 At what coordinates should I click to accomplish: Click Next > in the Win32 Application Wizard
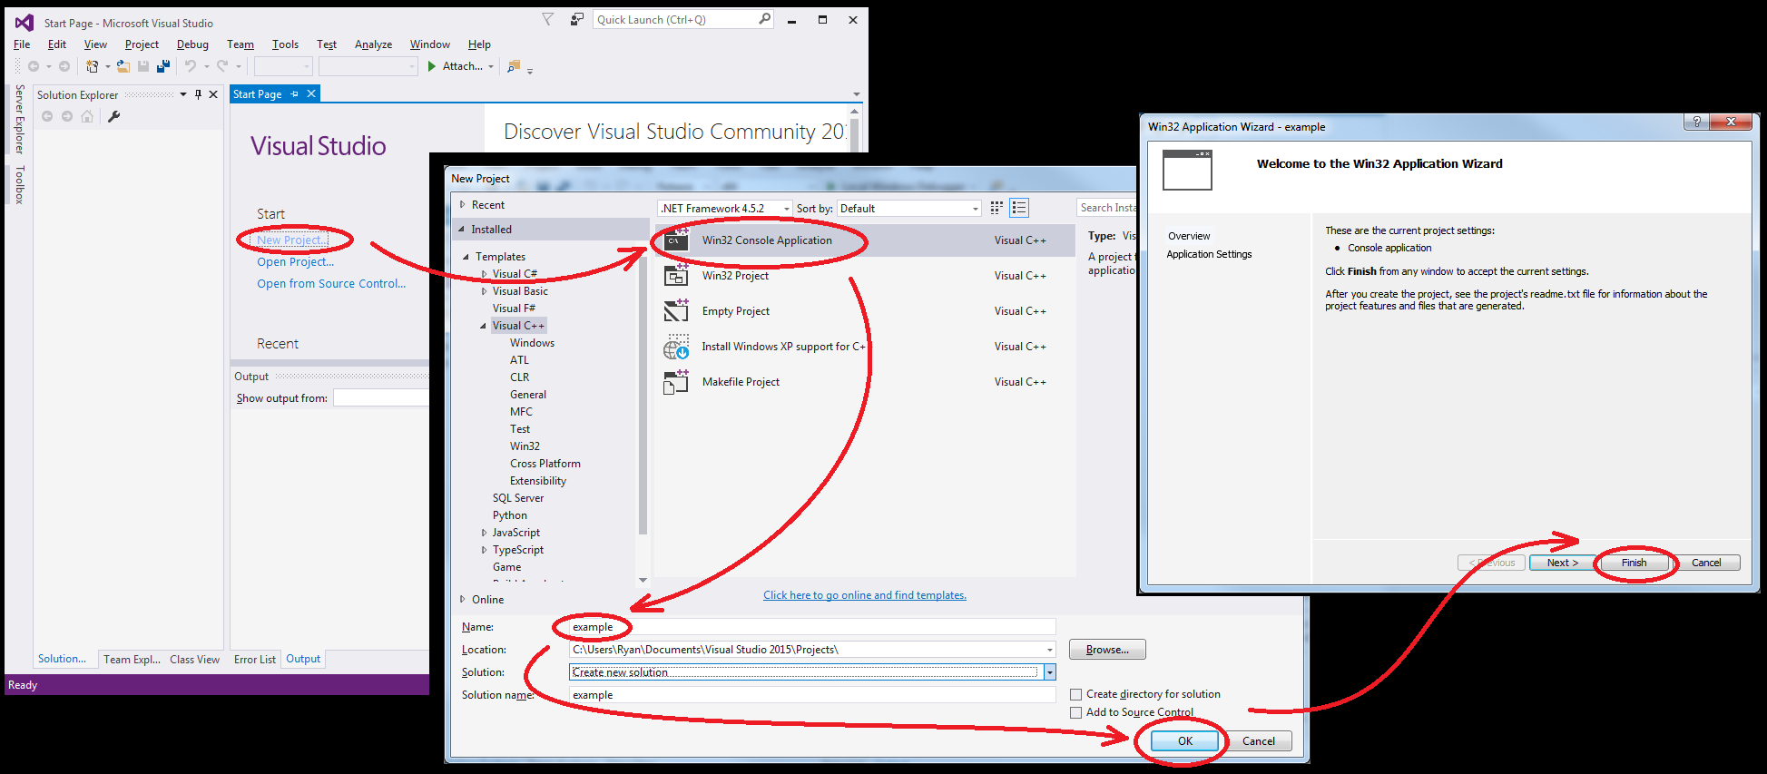pyautogui.click(x=1563, y=563)
